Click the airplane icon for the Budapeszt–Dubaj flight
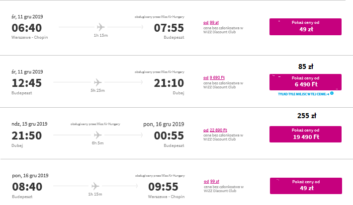The image size is (353, 205). coord(98,82)
